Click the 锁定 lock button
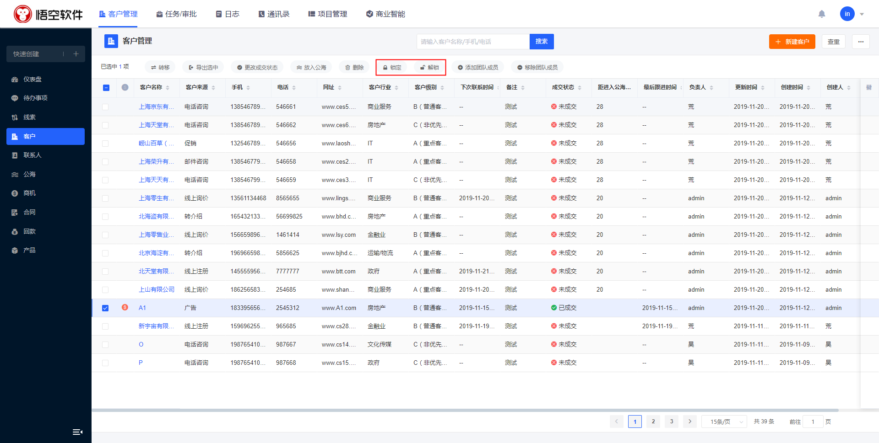This screenshot has width=879, height=443. [x=392, y=68]
